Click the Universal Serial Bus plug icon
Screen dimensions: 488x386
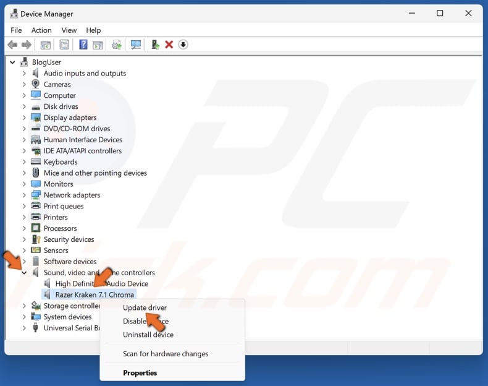point(35,328)
